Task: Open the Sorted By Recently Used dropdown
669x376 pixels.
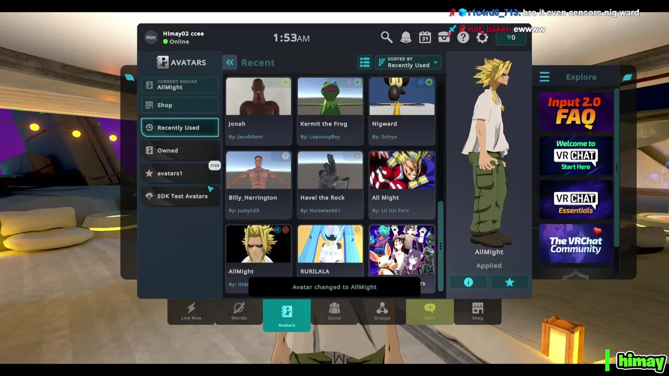Action: point(408,63)
